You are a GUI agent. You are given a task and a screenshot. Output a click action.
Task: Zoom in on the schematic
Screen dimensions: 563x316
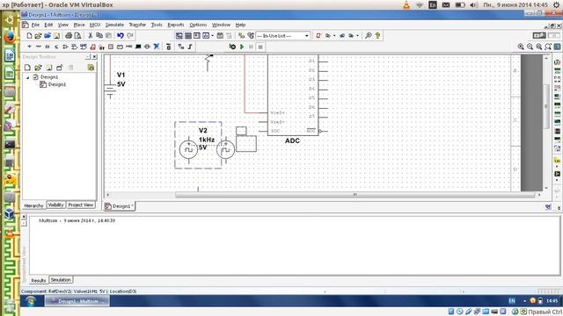click(x=521, y=47)
